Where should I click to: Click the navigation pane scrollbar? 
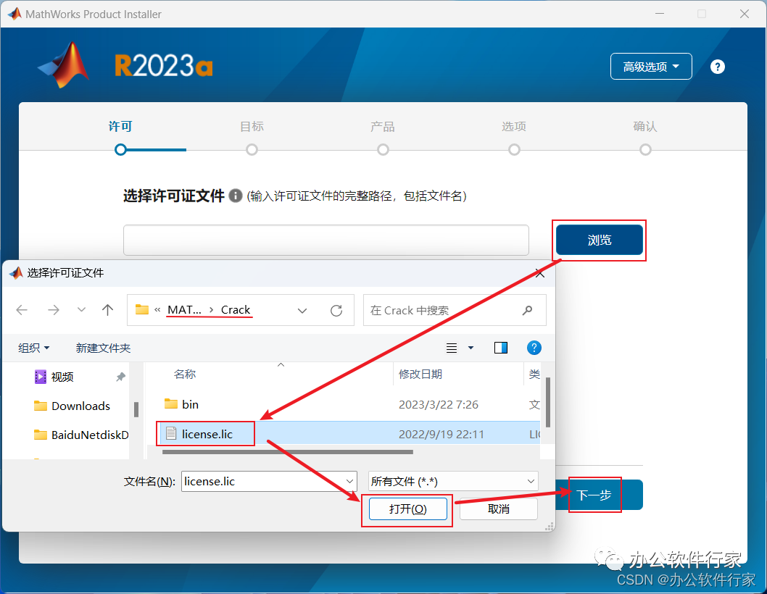point(136,409)
